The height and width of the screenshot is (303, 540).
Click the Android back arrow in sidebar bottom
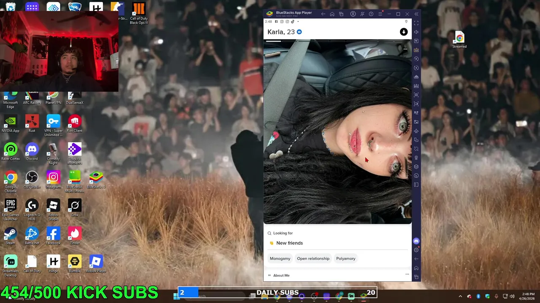tap(416, 259)
